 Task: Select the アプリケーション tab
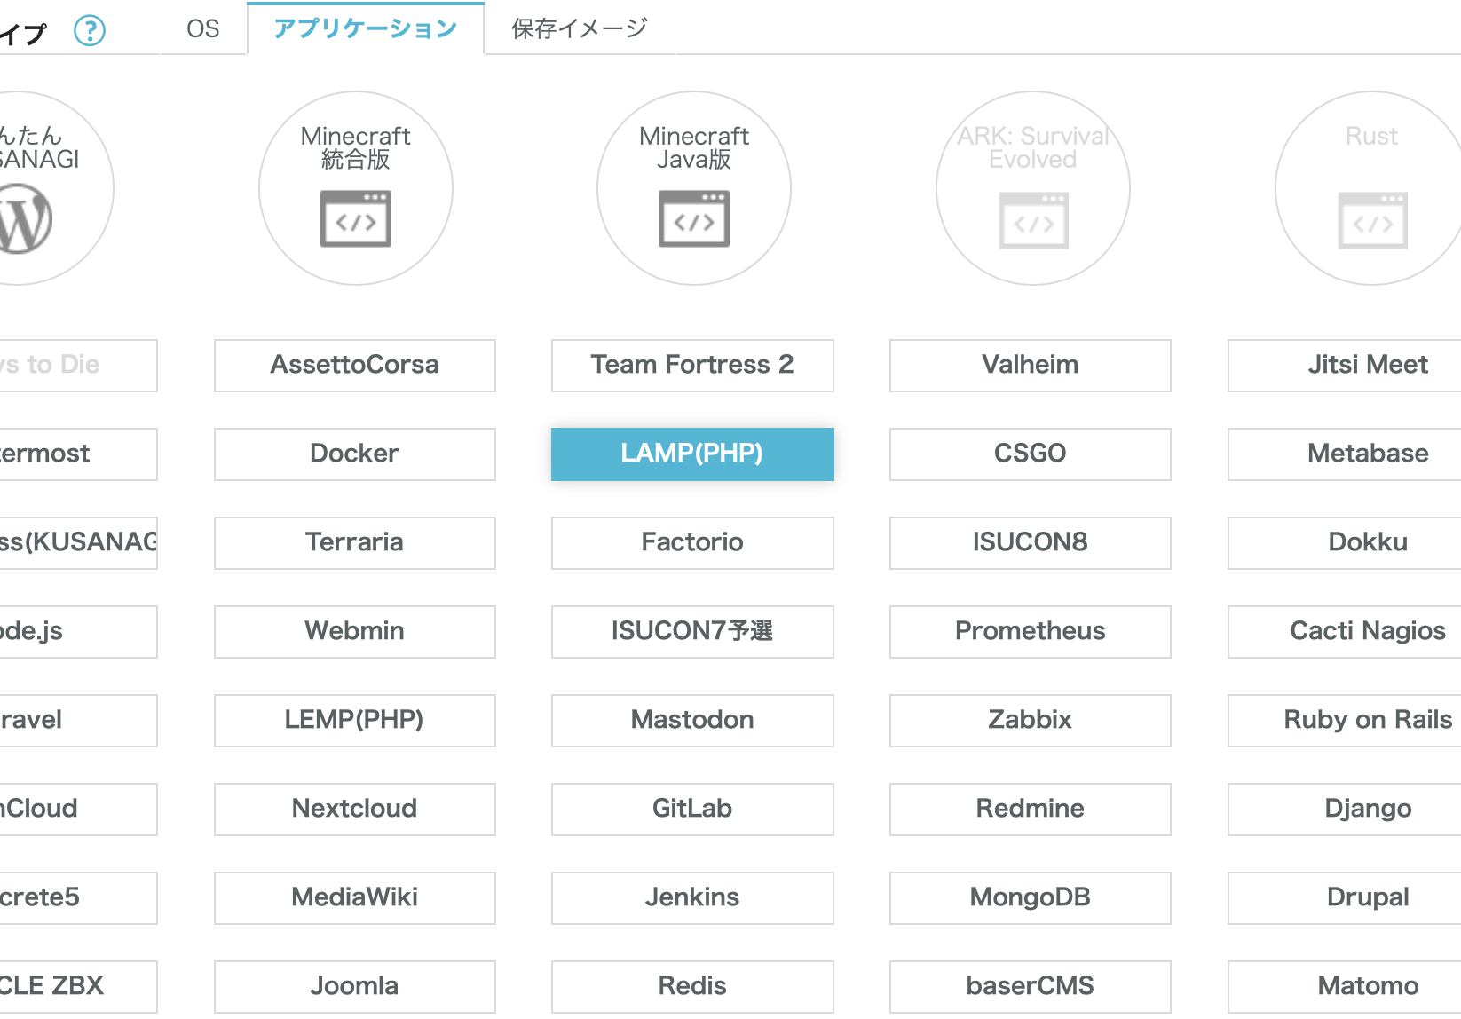(x=365, y=29)
